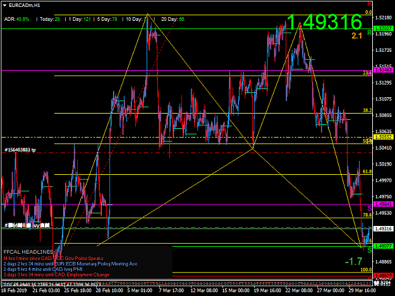Click the CAD Employment Change headline
Viewport: 395px width, 296px height.
[56, 275]
